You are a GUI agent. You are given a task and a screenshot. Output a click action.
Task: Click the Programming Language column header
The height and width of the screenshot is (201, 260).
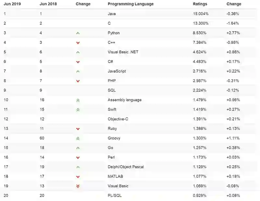[x=131, y=4]
